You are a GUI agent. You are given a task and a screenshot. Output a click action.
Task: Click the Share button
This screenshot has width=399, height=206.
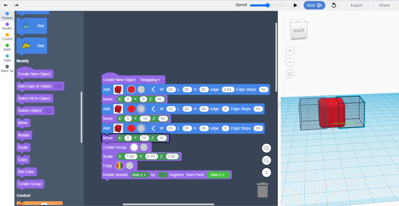point(384,5)
